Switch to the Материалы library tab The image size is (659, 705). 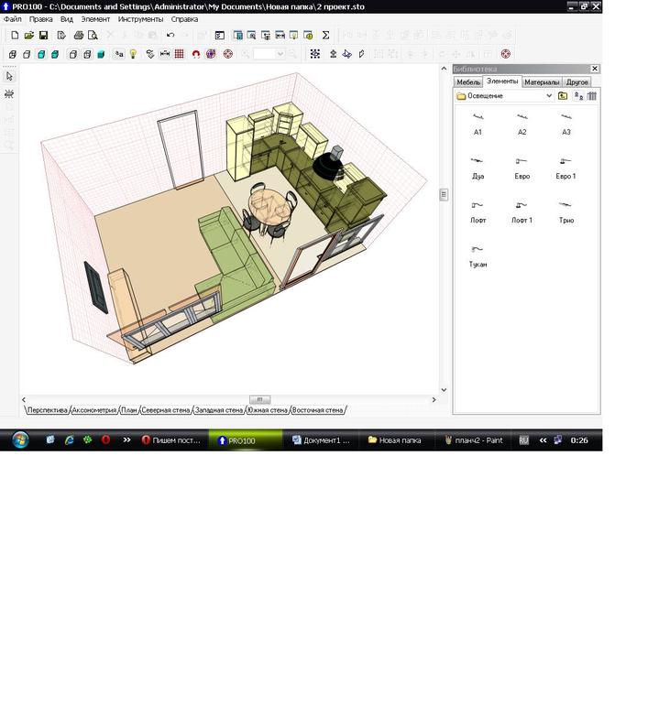[x=542, y=81]
